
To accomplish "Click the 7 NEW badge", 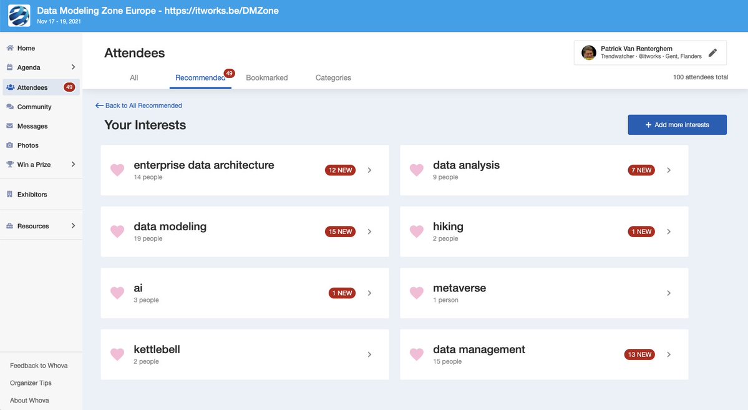I will click(x=641, y=170).
